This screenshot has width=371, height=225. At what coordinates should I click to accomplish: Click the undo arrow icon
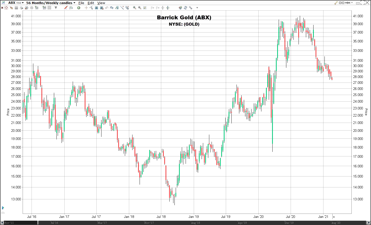[107, 8]
